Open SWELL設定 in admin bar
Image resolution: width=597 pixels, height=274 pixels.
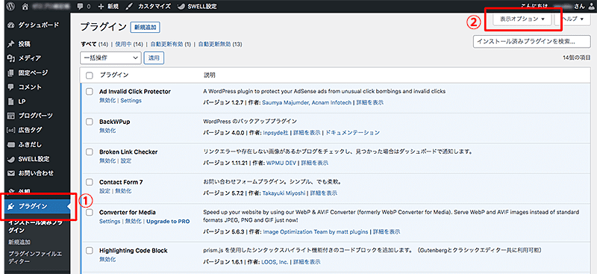[x=197, y=7]
